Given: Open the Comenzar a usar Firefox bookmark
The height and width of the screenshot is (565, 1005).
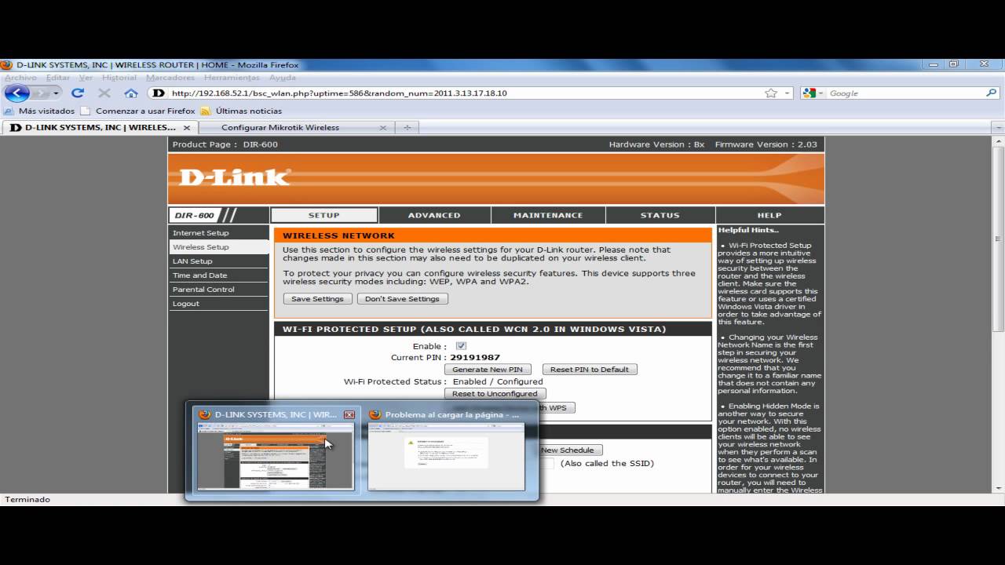Looking at the screenshot, I should (x=138, y=111).
